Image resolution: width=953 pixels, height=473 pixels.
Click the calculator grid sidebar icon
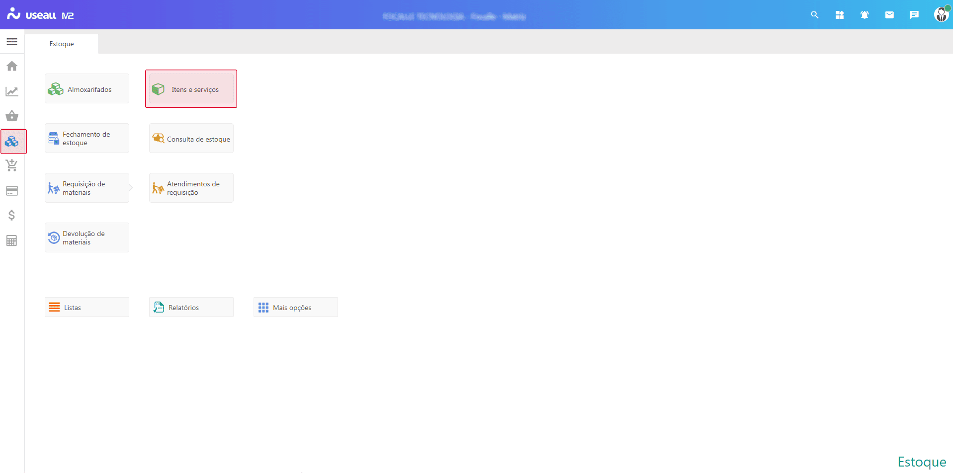(12, 240)
